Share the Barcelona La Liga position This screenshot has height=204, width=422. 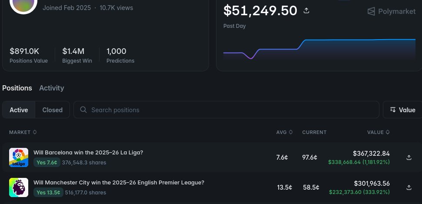[409, 157]
